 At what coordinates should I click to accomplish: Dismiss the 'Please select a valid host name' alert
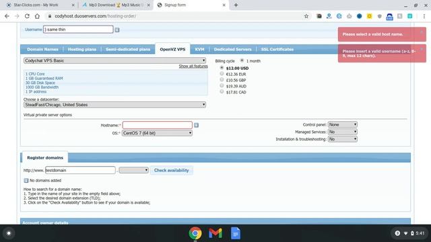[x=422, y=32]
